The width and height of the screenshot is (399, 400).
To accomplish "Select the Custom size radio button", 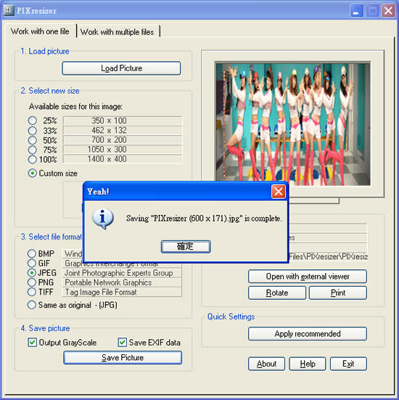I will [33, 174].
